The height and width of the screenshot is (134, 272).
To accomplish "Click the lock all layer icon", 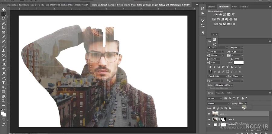I will tap(230, 108).
